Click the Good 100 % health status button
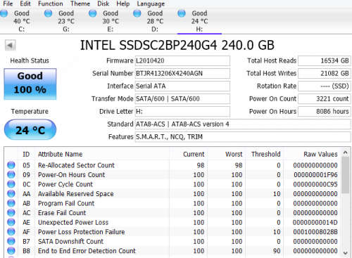Image resolution: width=352 pixels, height=258 pixels. [30, 84]
